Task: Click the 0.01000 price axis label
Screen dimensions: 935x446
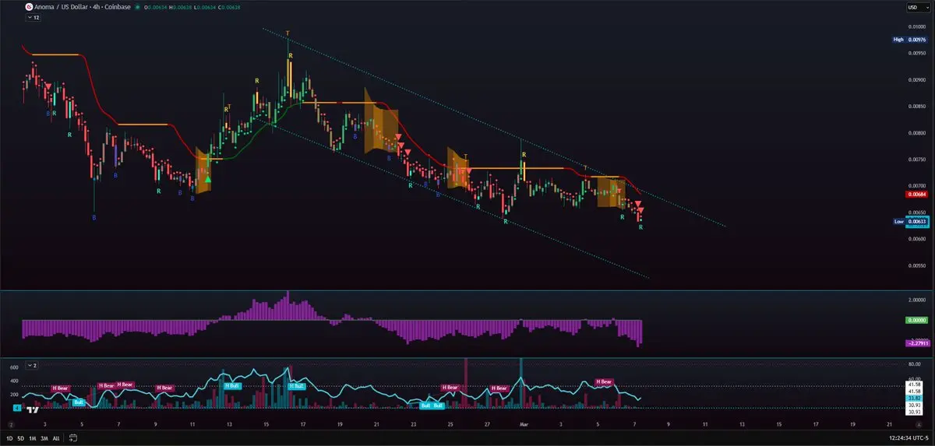Action: pyautogui.click(x=916, y=26)
